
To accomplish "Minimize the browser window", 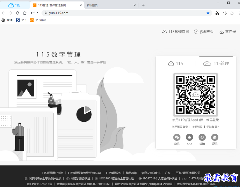I will 218,3.
